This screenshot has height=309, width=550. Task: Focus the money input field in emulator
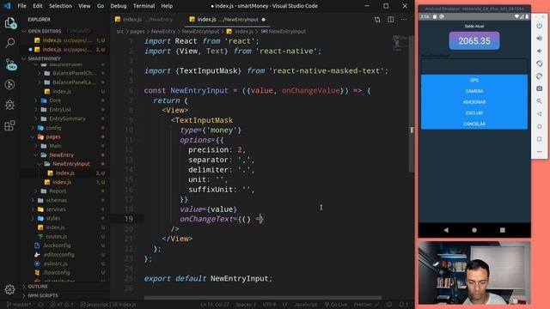coord(474,66)
